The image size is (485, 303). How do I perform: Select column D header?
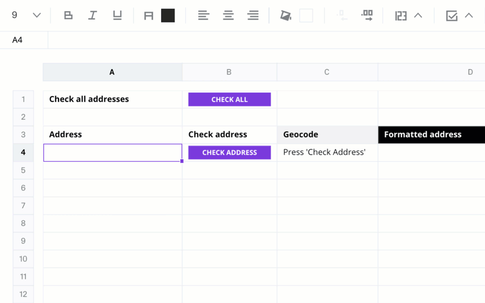coord(432,72)
